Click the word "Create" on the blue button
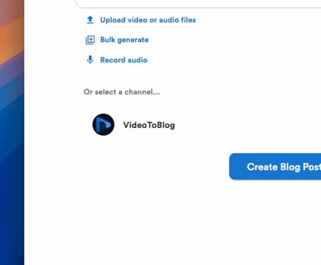The width and height of the screenshot is (321, 265). pos(262,167)
